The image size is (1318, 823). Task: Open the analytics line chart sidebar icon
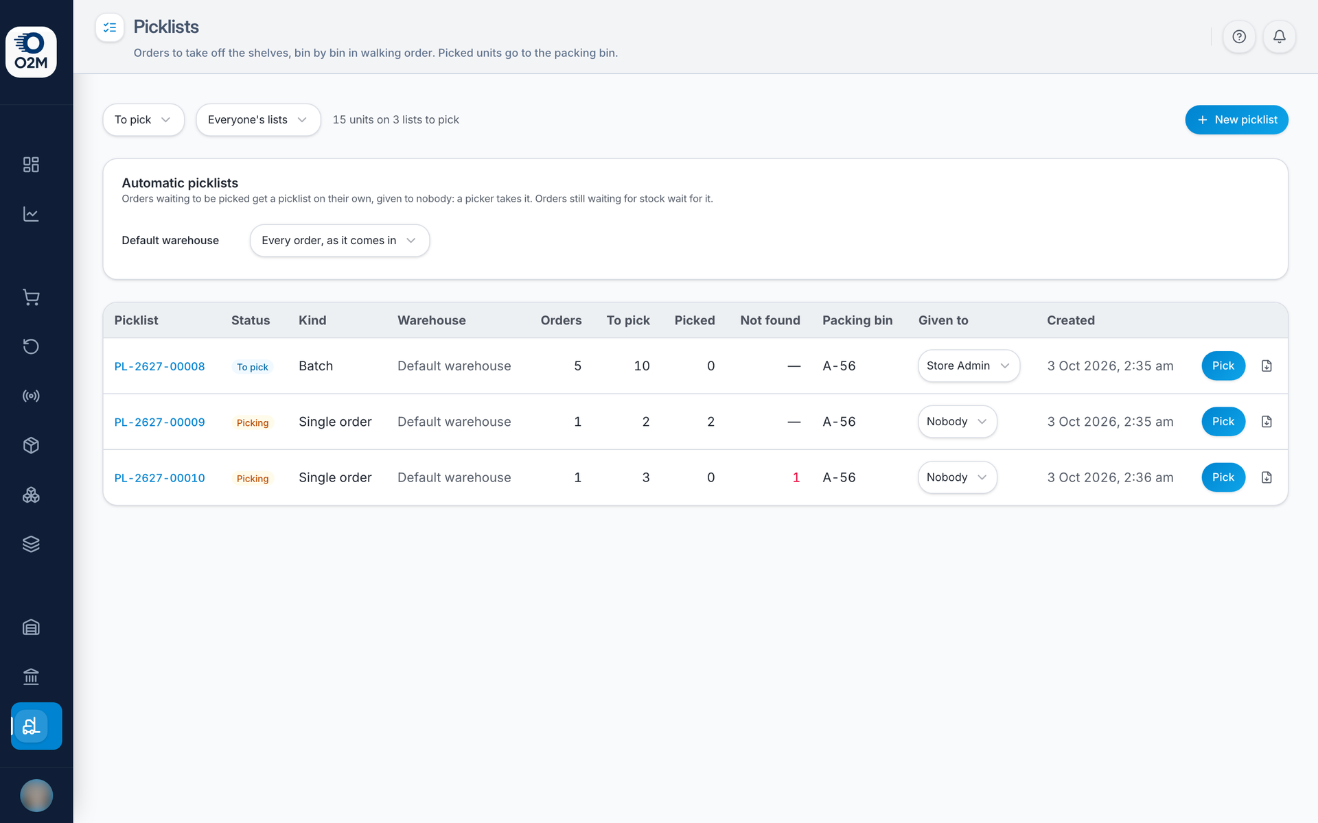point(31,214)
